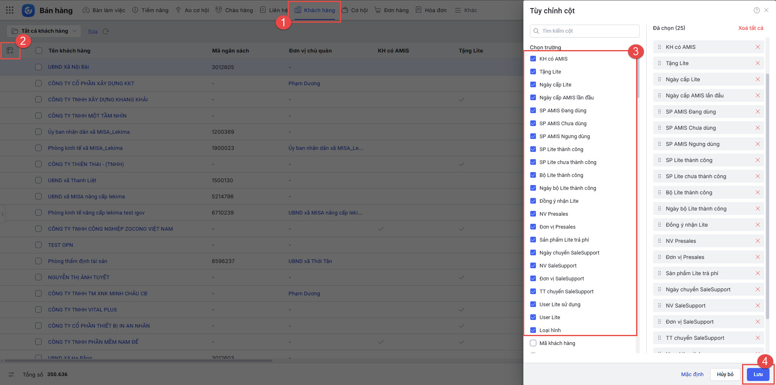Click the Tìm kiếm cột search field
The height and width of the screenshot is (385, 776).
tap(584, 31)
